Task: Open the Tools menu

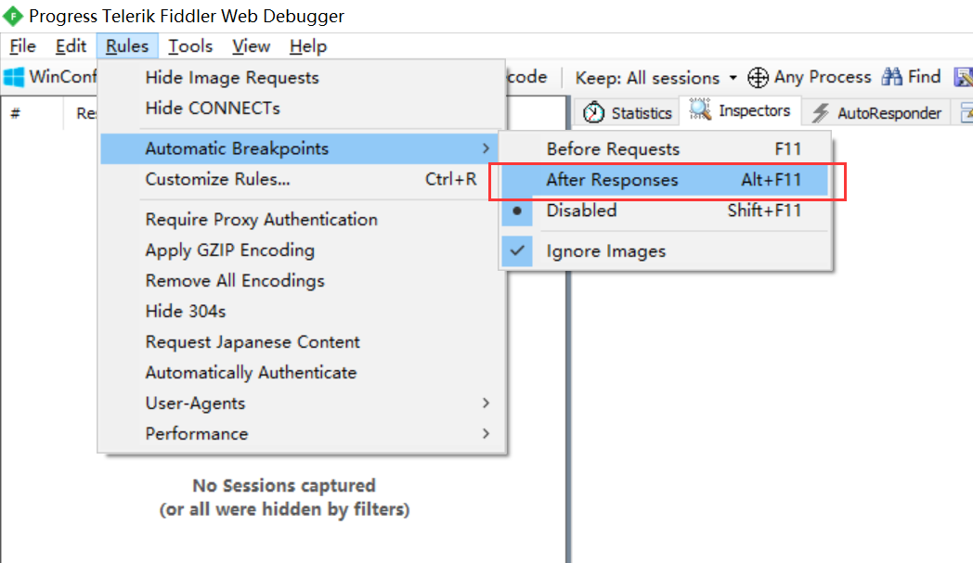Action: tap(190, 46)
